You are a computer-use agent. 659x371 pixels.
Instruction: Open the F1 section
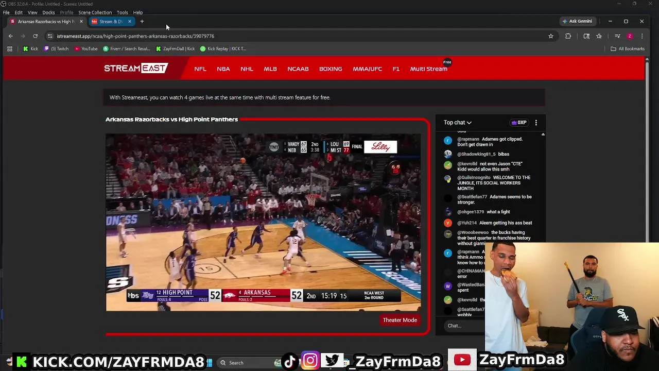pyautogui.click(x=396, y=69)
